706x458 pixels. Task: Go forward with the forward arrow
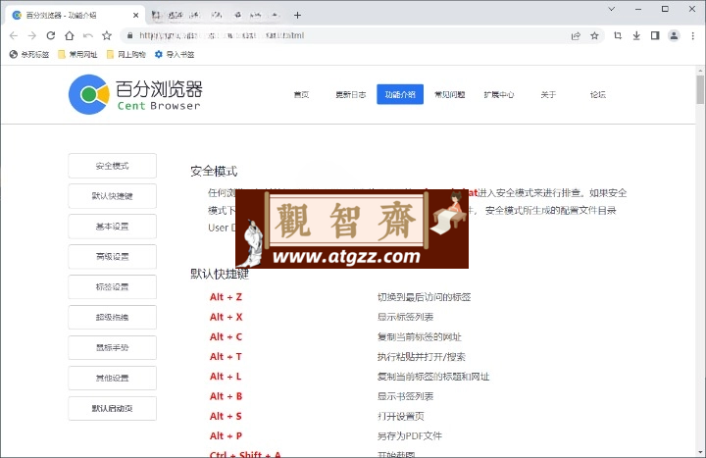coord(32,35)
